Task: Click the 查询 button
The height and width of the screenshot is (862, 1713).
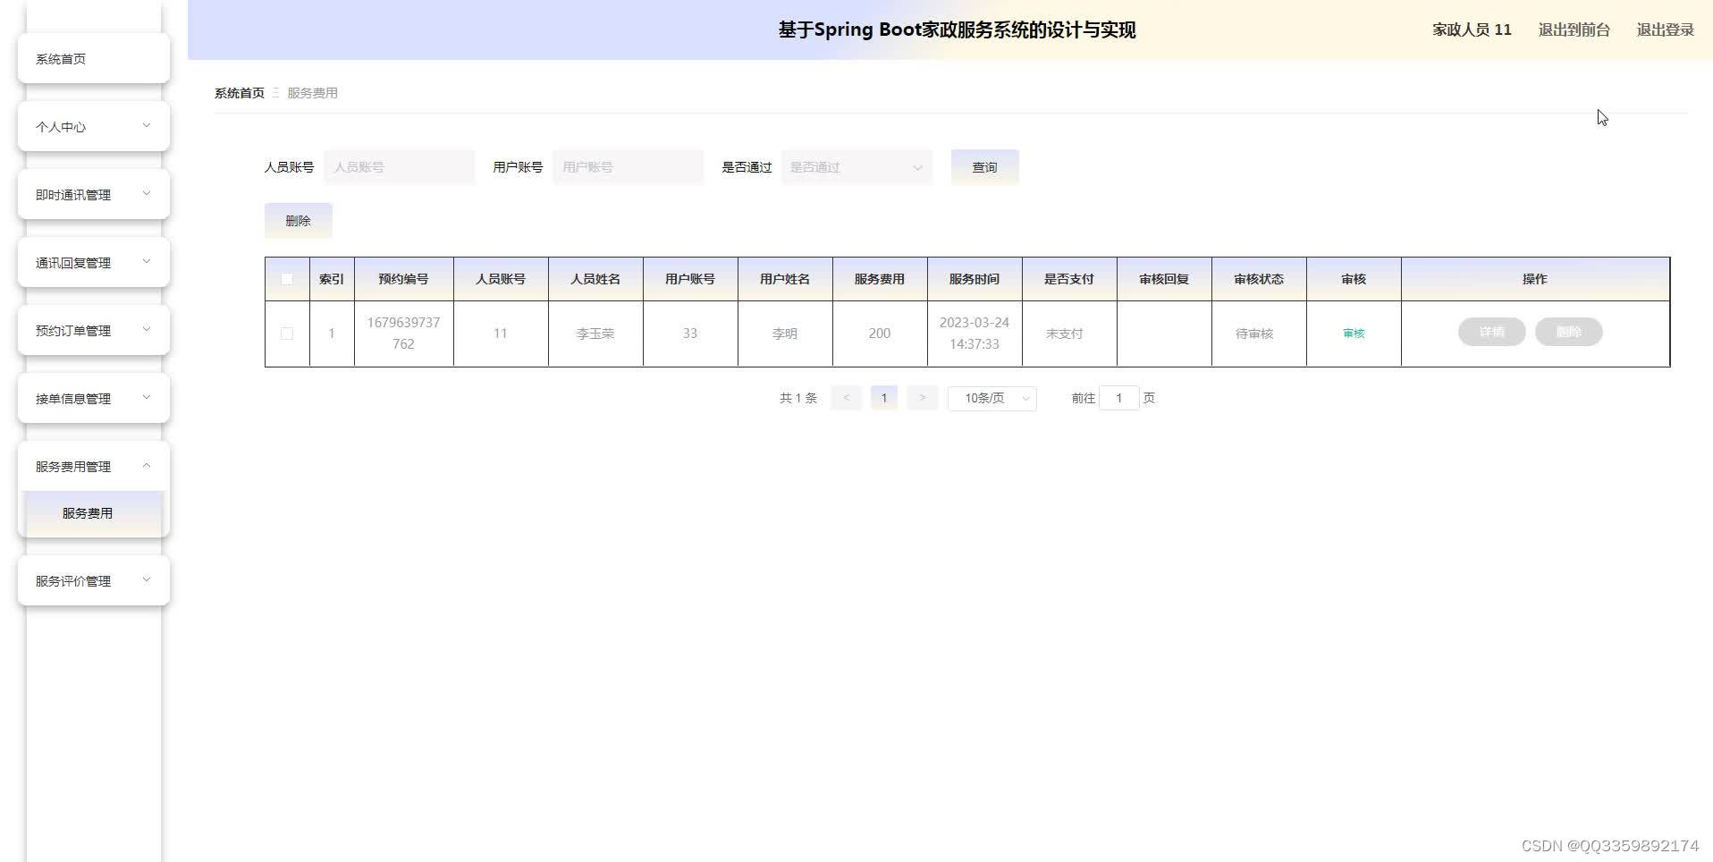Action: pyautogui.click(x=984, y=167)
